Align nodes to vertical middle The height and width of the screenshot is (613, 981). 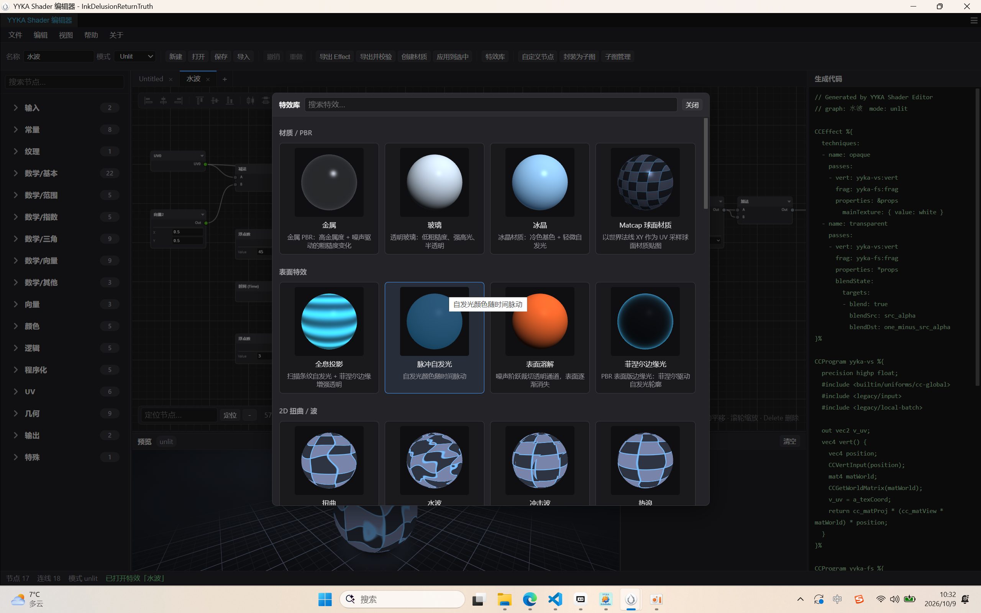tap(215, 100)
